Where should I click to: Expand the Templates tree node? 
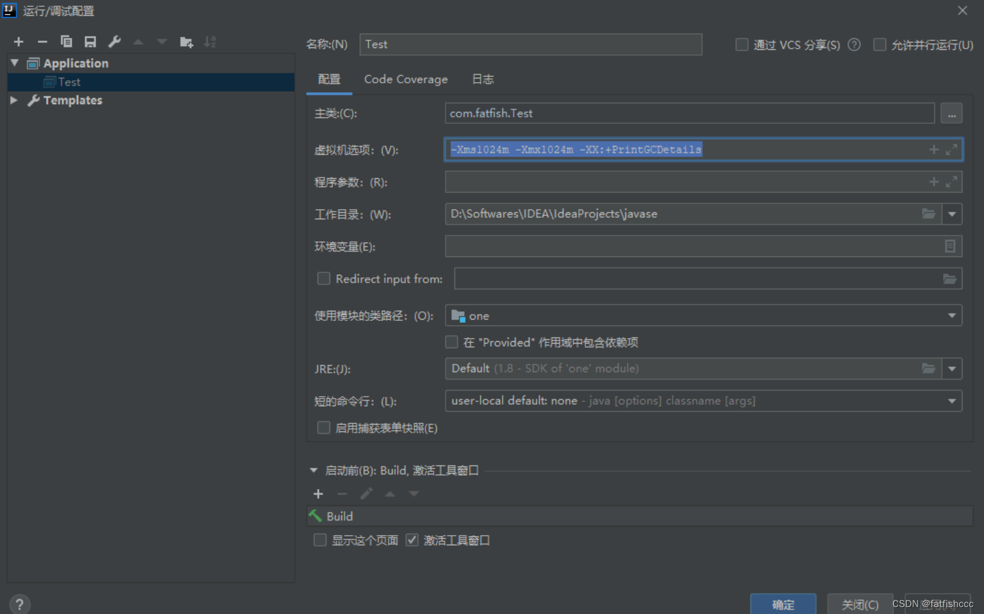(14, 100)
